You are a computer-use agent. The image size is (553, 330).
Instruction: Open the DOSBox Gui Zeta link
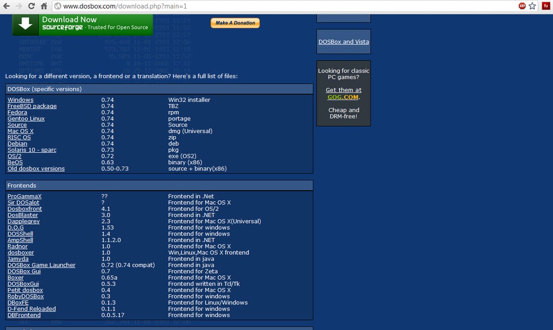24,272
